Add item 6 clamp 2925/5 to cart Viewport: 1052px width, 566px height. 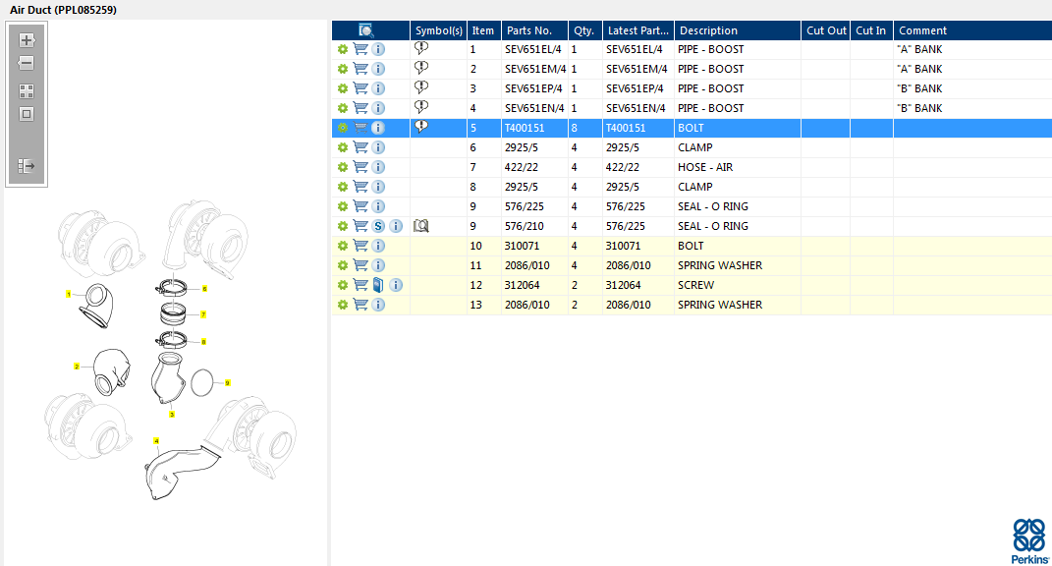[360, 147]
